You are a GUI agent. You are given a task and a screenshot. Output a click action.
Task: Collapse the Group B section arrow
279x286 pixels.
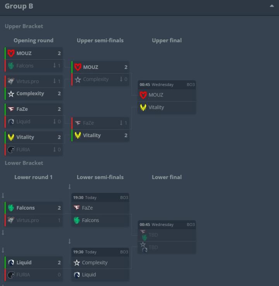(x=272, y=6)
